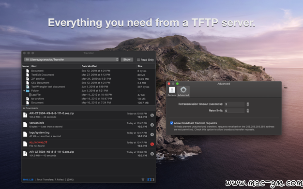The width and height of the screenshot is (303, 189).
Task: Open the /Users/agranados/Transfer path dropdown
Action: (71, 59)
